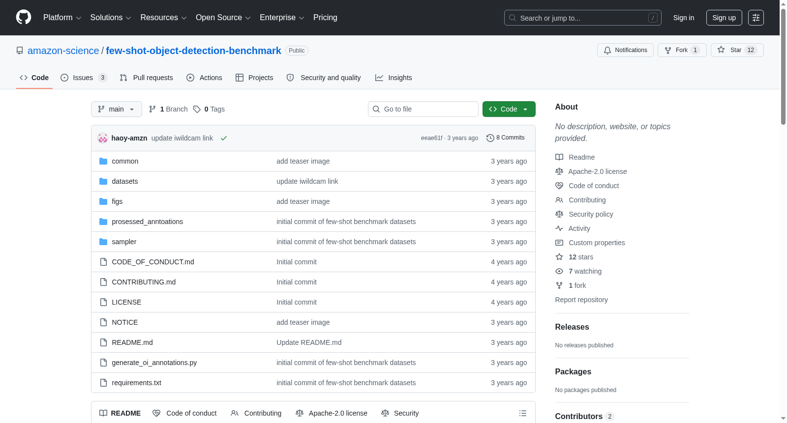Screen dimensions: 787x423
Task: Switch to the Insights tab
Action: point(393,78)
